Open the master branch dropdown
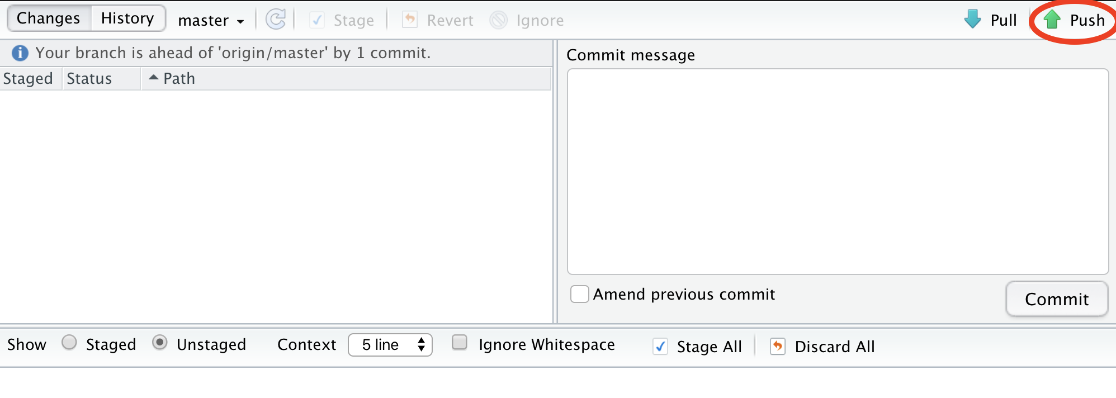Viewport: 1116px width, 398px height. pos(211,21)
